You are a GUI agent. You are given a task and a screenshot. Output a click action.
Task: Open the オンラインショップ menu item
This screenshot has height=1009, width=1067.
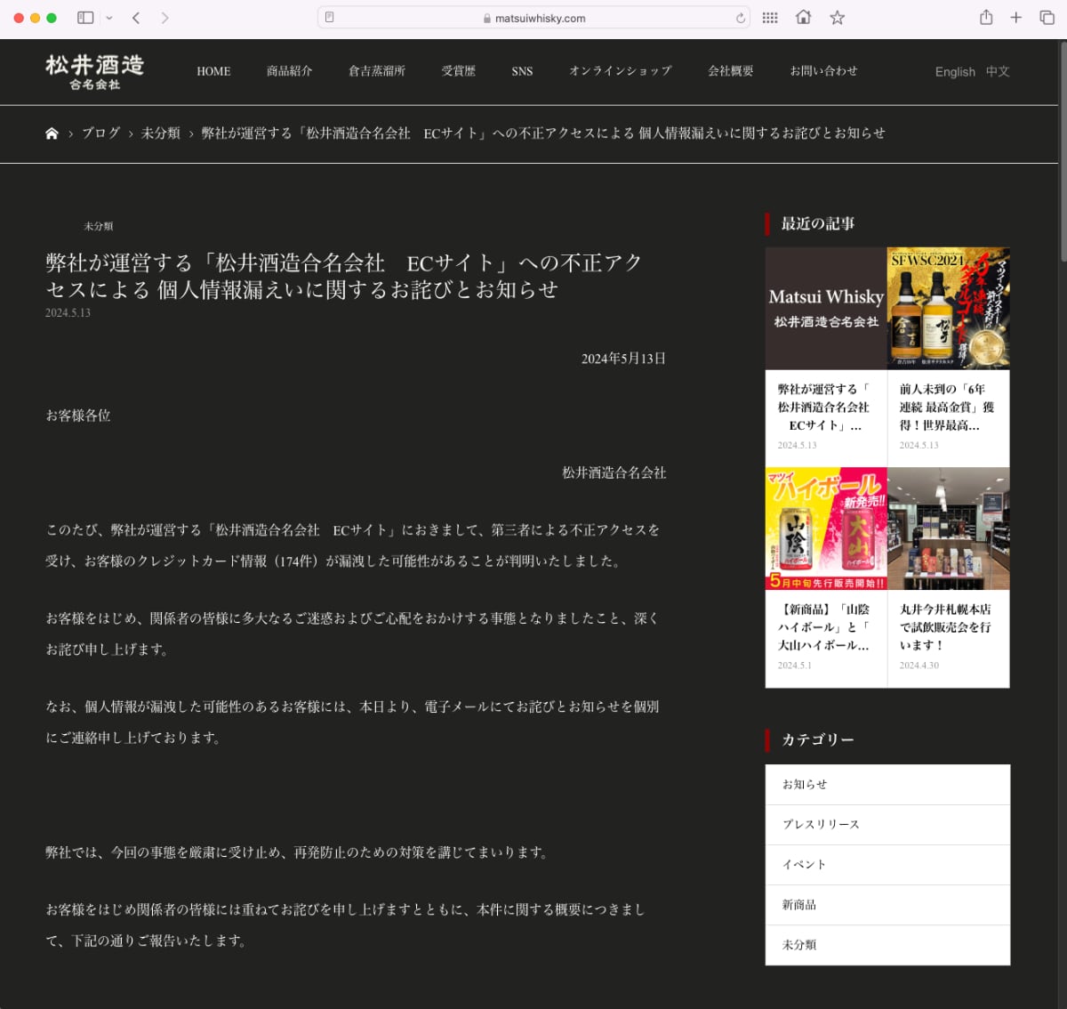pos(620,71)
